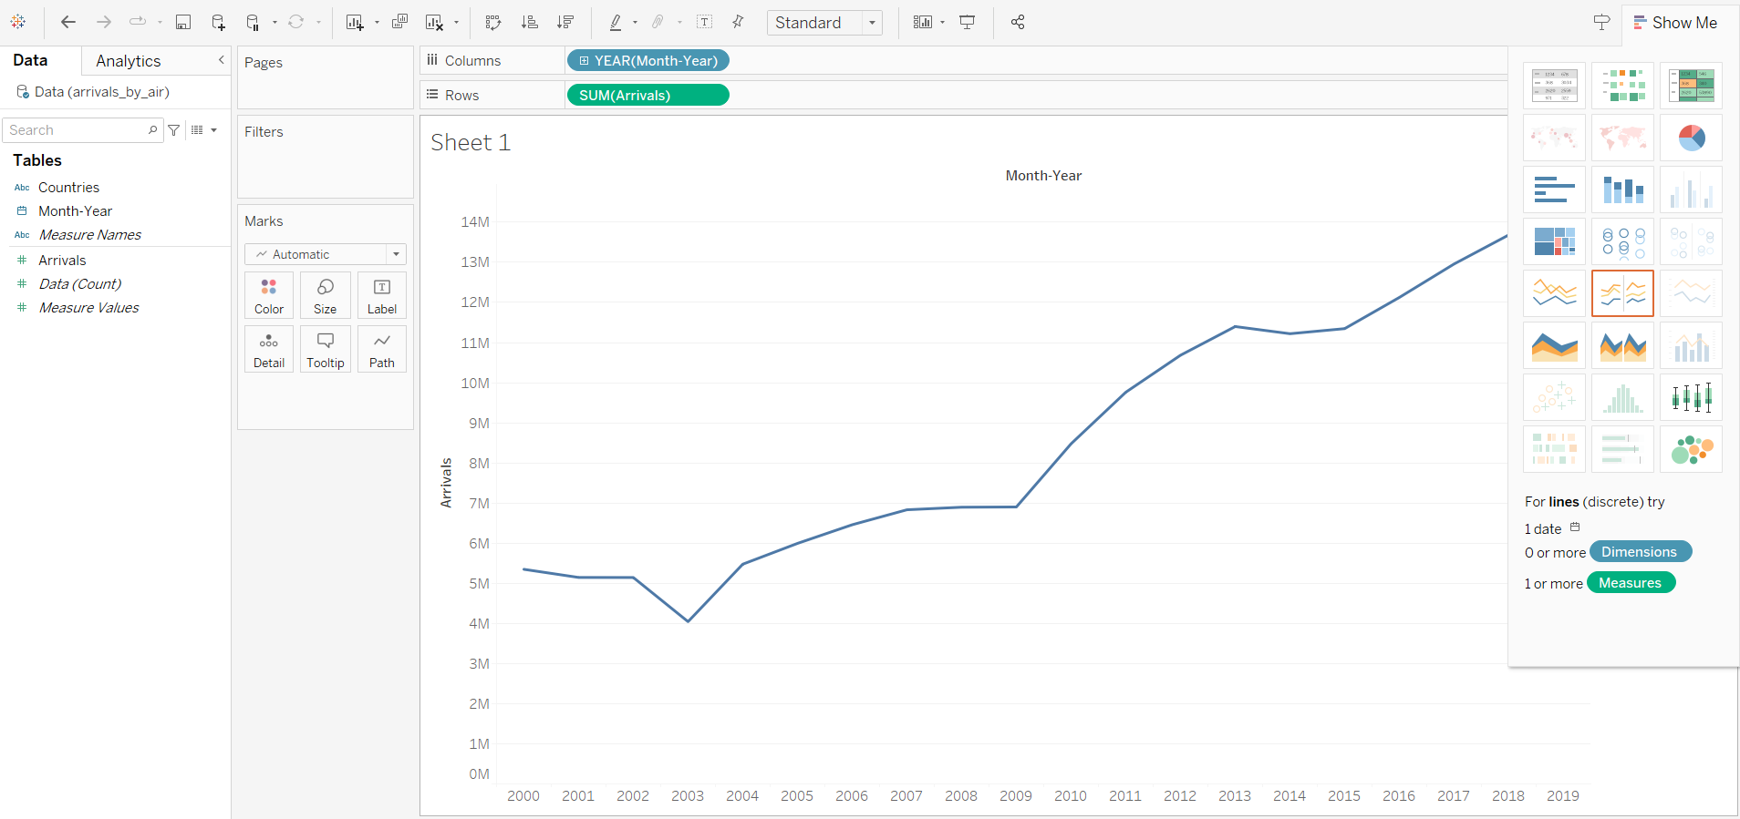Sort ascending using toolbar icon
Image resolution: width=1740 pixels, height=819 pixels.
[x=529, y=22]
